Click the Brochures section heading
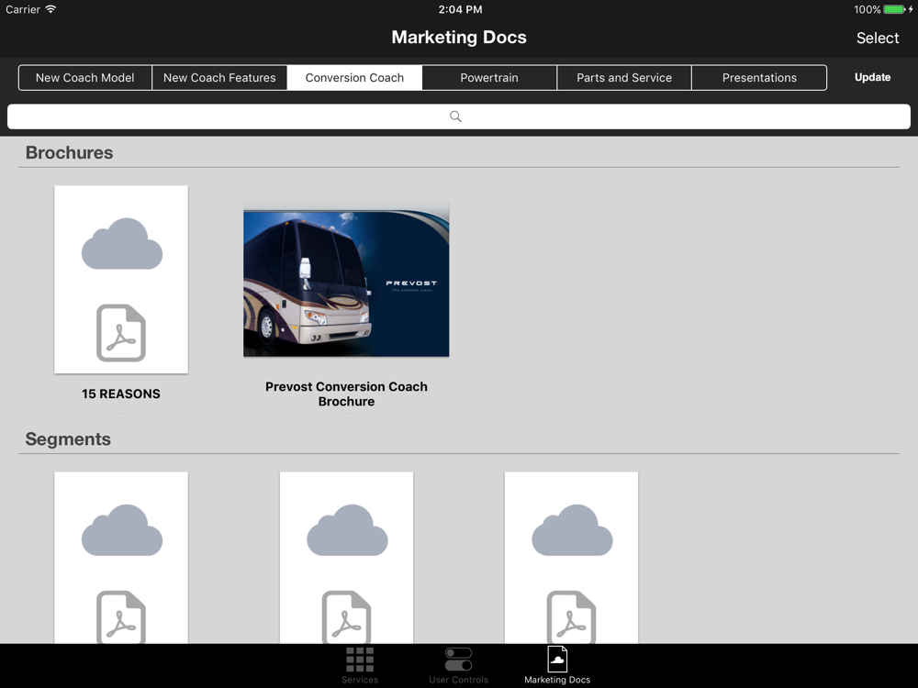 pyautogui.click(x=70, y=152)
